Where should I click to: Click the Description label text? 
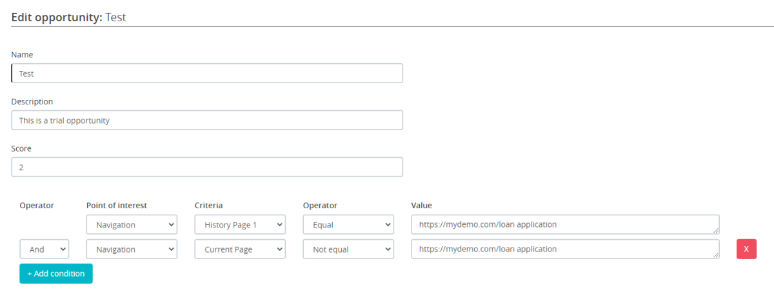tap(32, 102)
